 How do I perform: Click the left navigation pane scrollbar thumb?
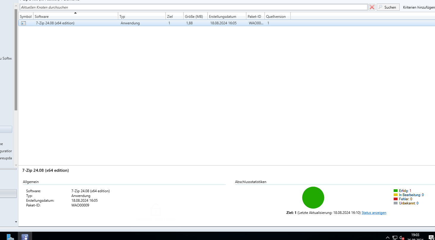coord(16,59)
